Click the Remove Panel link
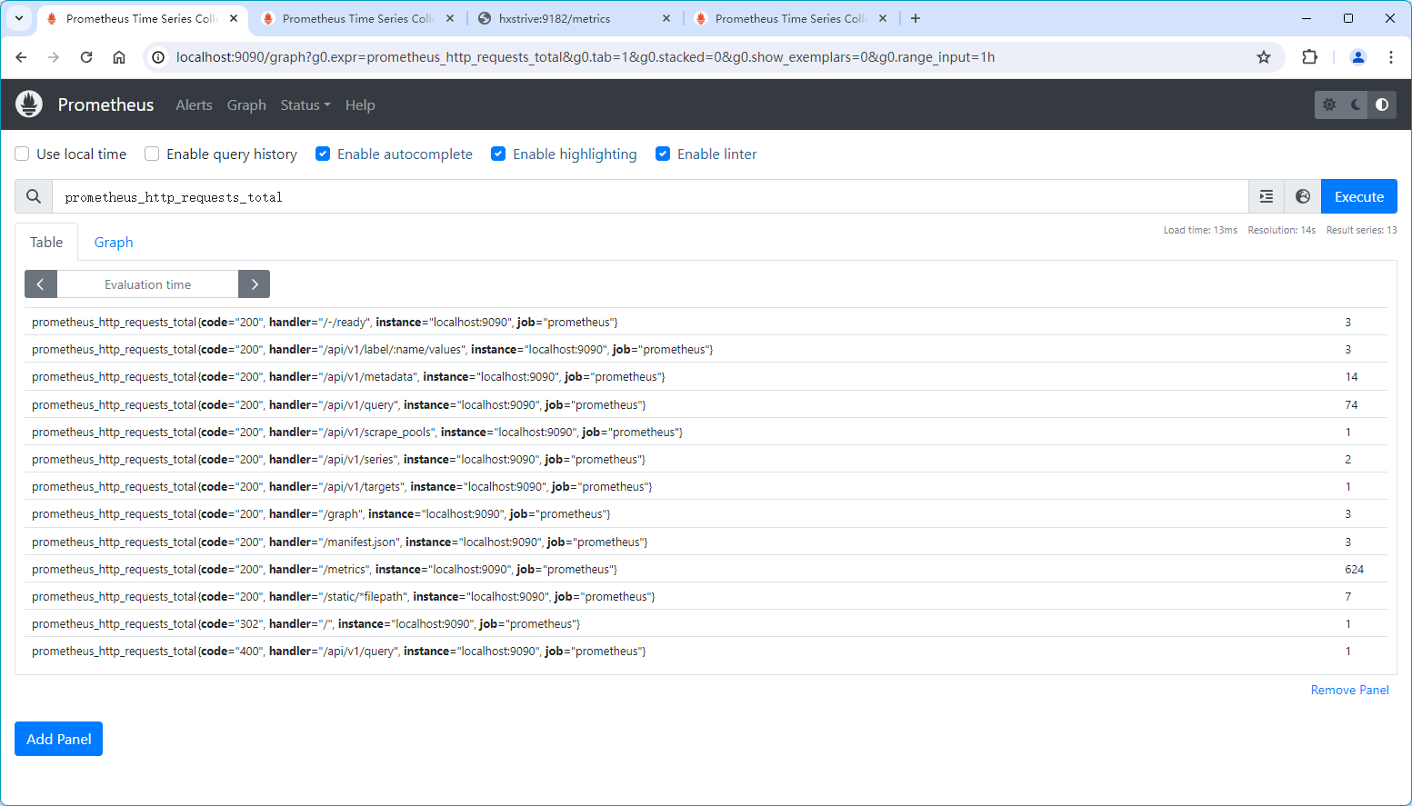 coord(1350,690)
